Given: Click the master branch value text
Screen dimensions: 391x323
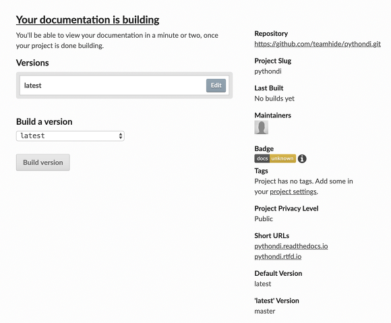Looking at the screenshot, I should pyautogui.click(x=265, y=311).
